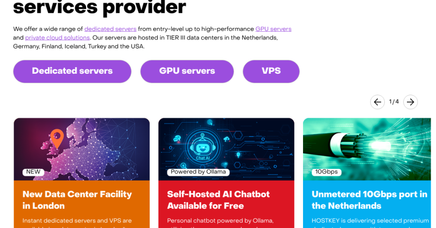Click the 1/4 slide counter

tap(394, 102)
